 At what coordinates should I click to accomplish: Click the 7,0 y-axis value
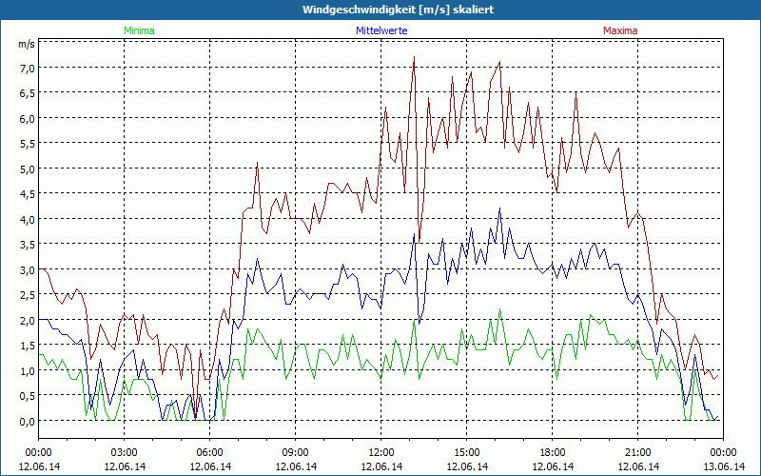click(28, 69)
